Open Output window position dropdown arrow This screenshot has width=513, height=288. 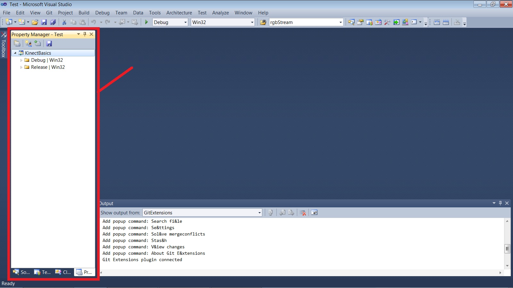[x=494, y=203]
